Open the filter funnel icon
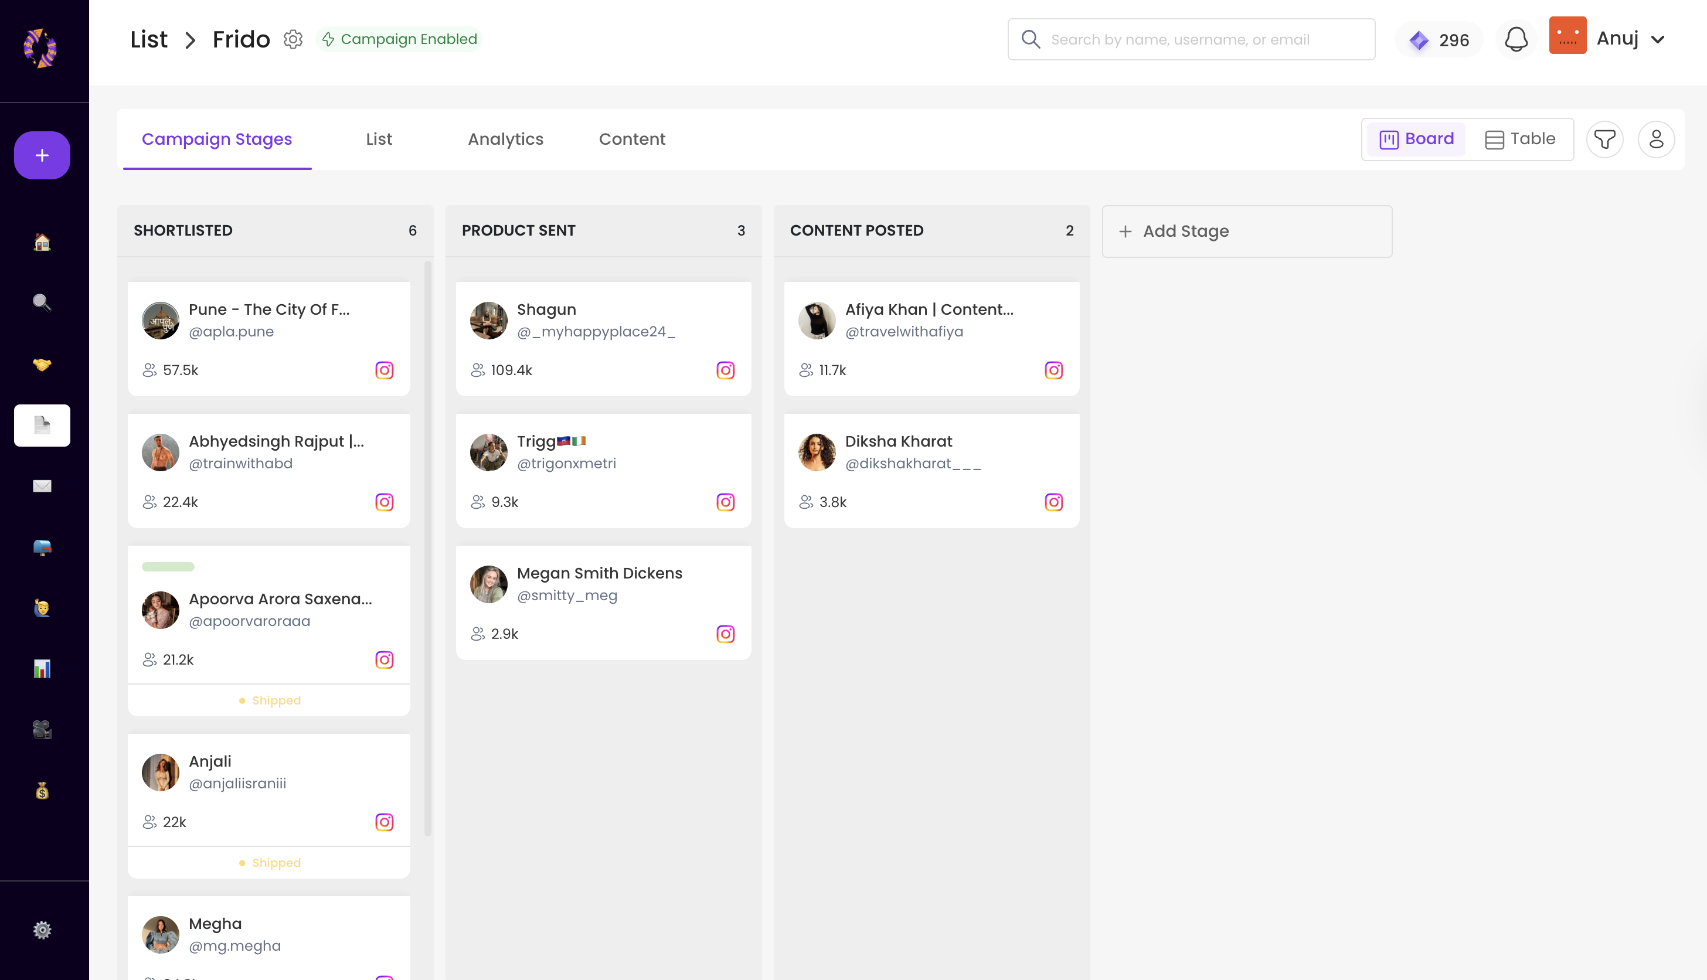This screenshot has width=1707, height=980. pos(1604,139)
